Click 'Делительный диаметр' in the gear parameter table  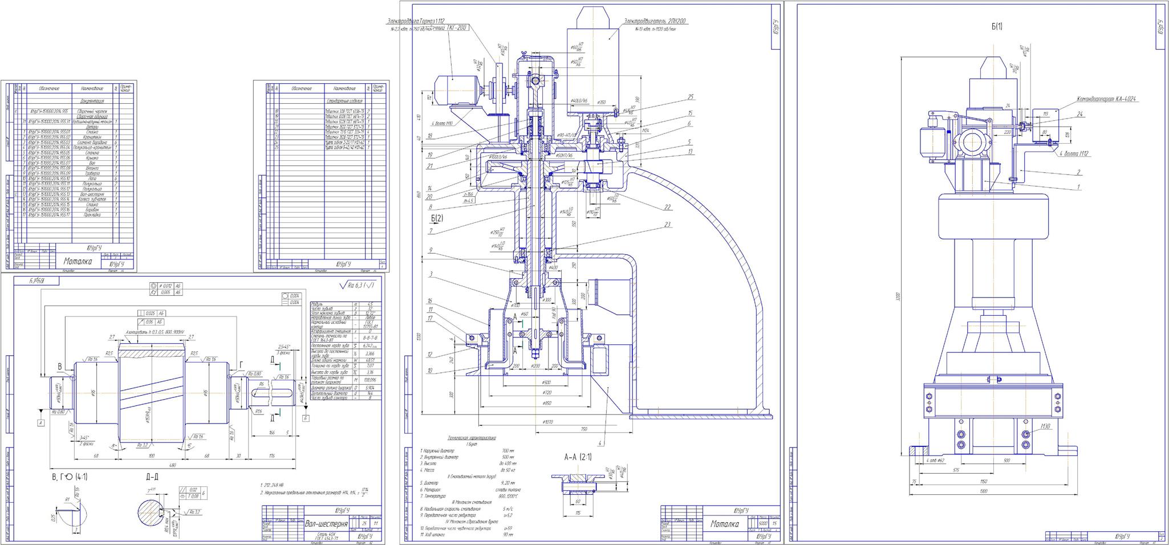[329, 393]
